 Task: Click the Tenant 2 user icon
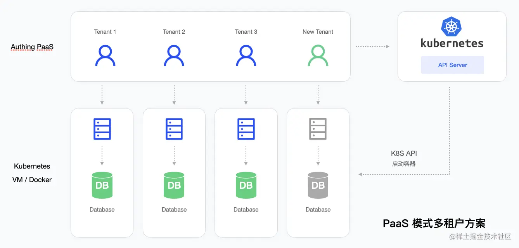click(x=174, y=56)
